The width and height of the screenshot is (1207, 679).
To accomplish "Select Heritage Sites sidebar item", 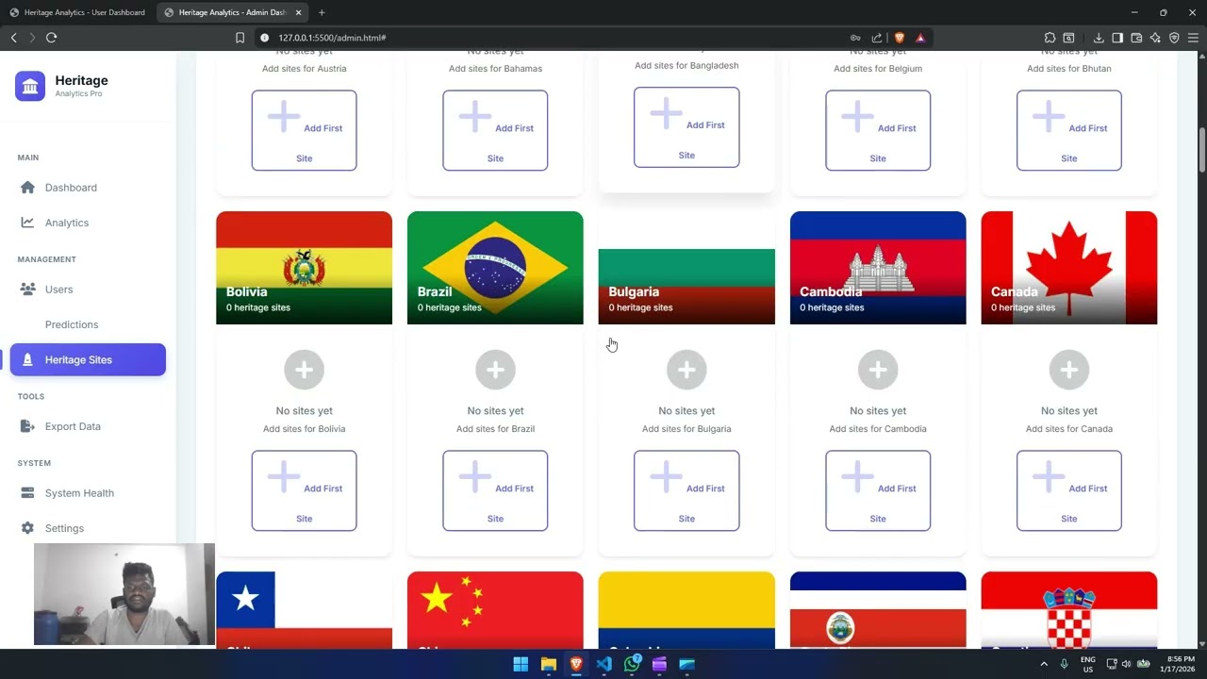I will click(x=88, y=359).
